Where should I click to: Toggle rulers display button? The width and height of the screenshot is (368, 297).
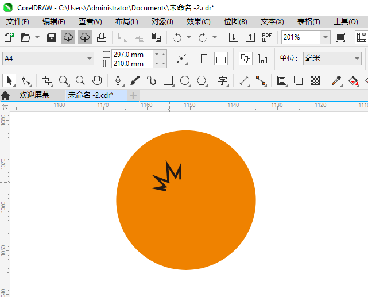pyautogui.click(x=362, y=37)
